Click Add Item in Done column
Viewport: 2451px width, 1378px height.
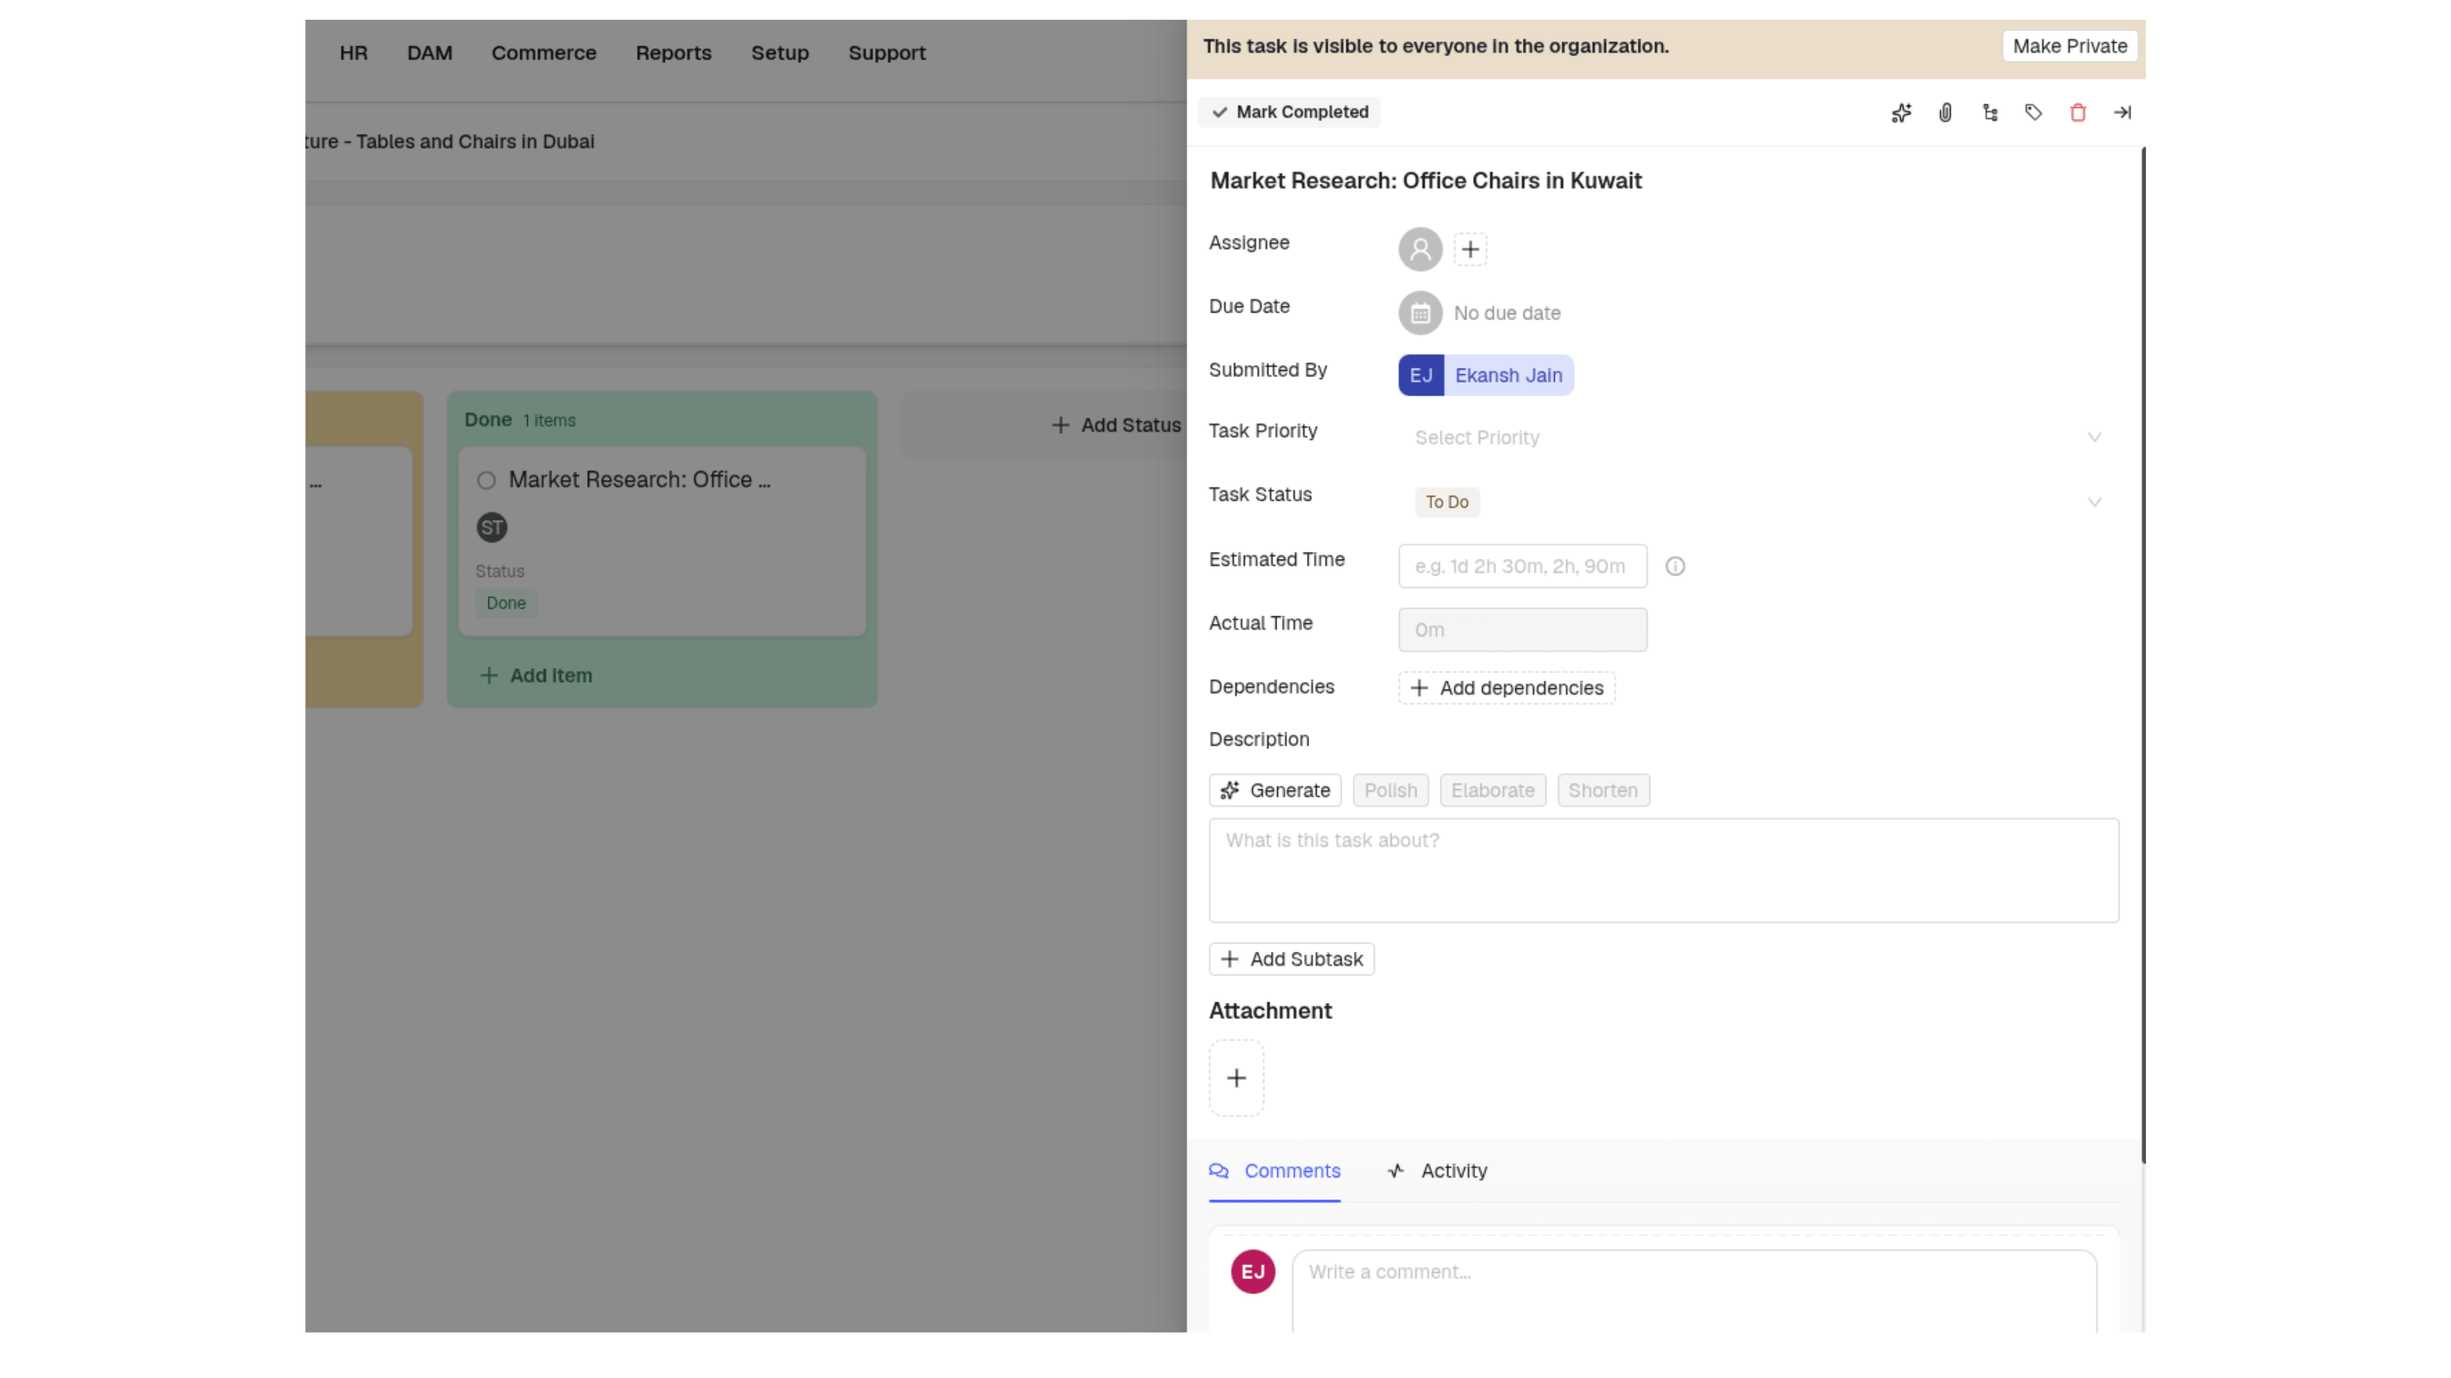click(536, 675)
